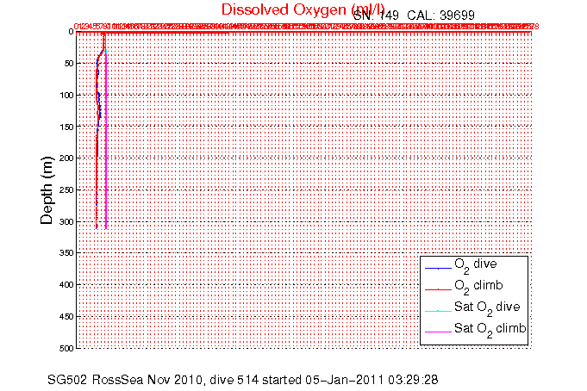The image size is (587, 391).
Task: Click the red line sample beside O2 climb
Action: [x=438, y=289]
